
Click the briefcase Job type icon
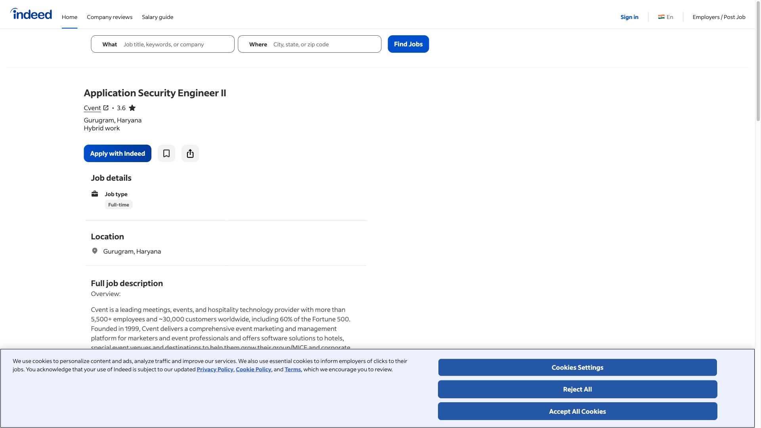click(x=95, y=194)
